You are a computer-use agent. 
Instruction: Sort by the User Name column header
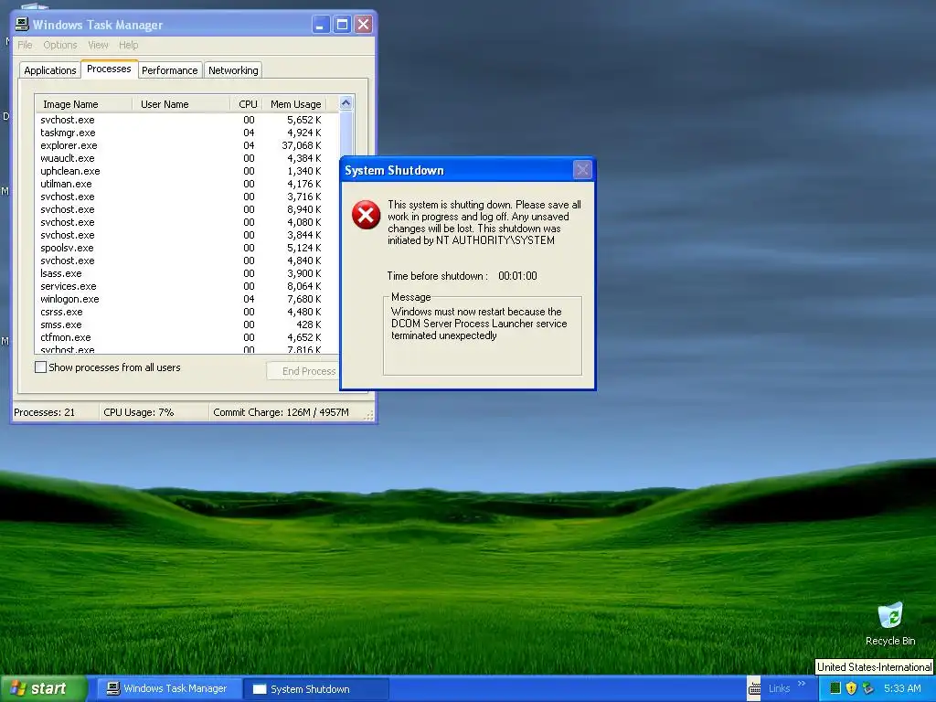181,104
